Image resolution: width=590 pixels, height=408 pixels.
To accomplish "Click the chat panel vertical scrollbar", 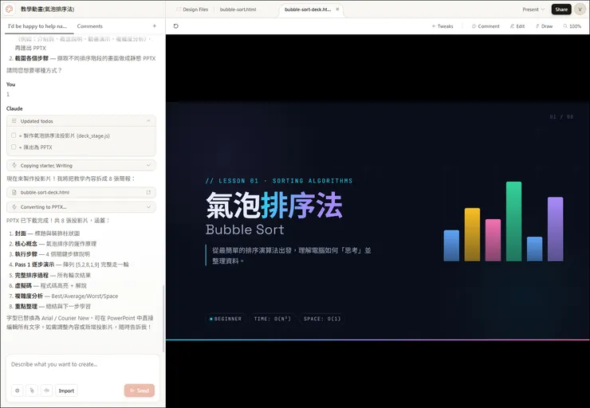I will (x=163, y=318).
